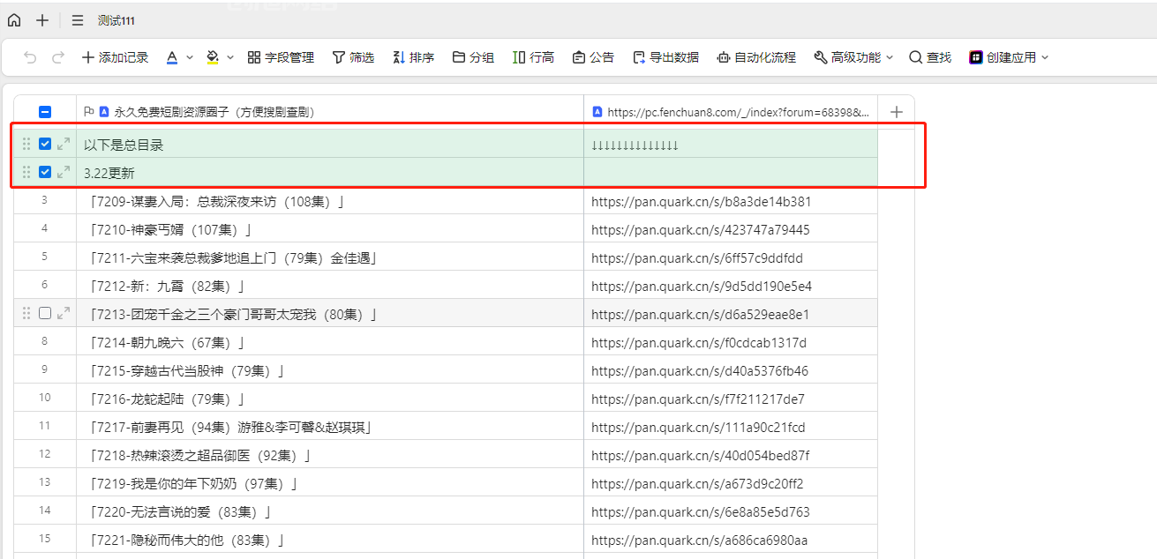The width and height of the screenshot is (1157, 559).
Task: Click the URL column header type icon
Action: [597, 112]
